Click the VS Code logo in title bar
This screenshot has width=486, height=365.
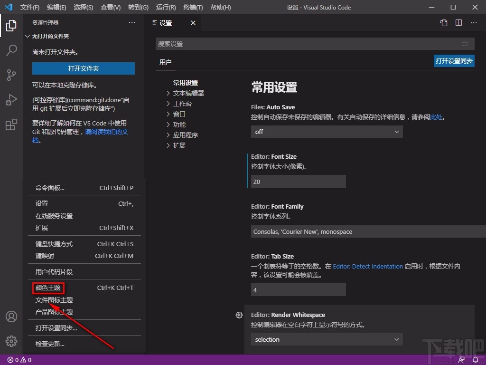point(9,7)
